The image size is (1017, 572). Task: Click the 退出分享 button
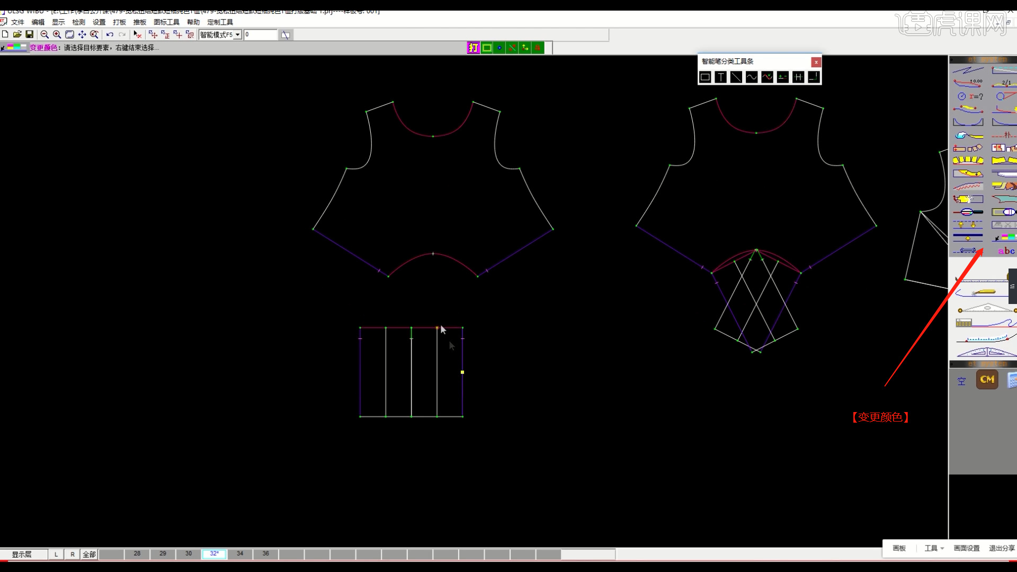[1001, 548]
